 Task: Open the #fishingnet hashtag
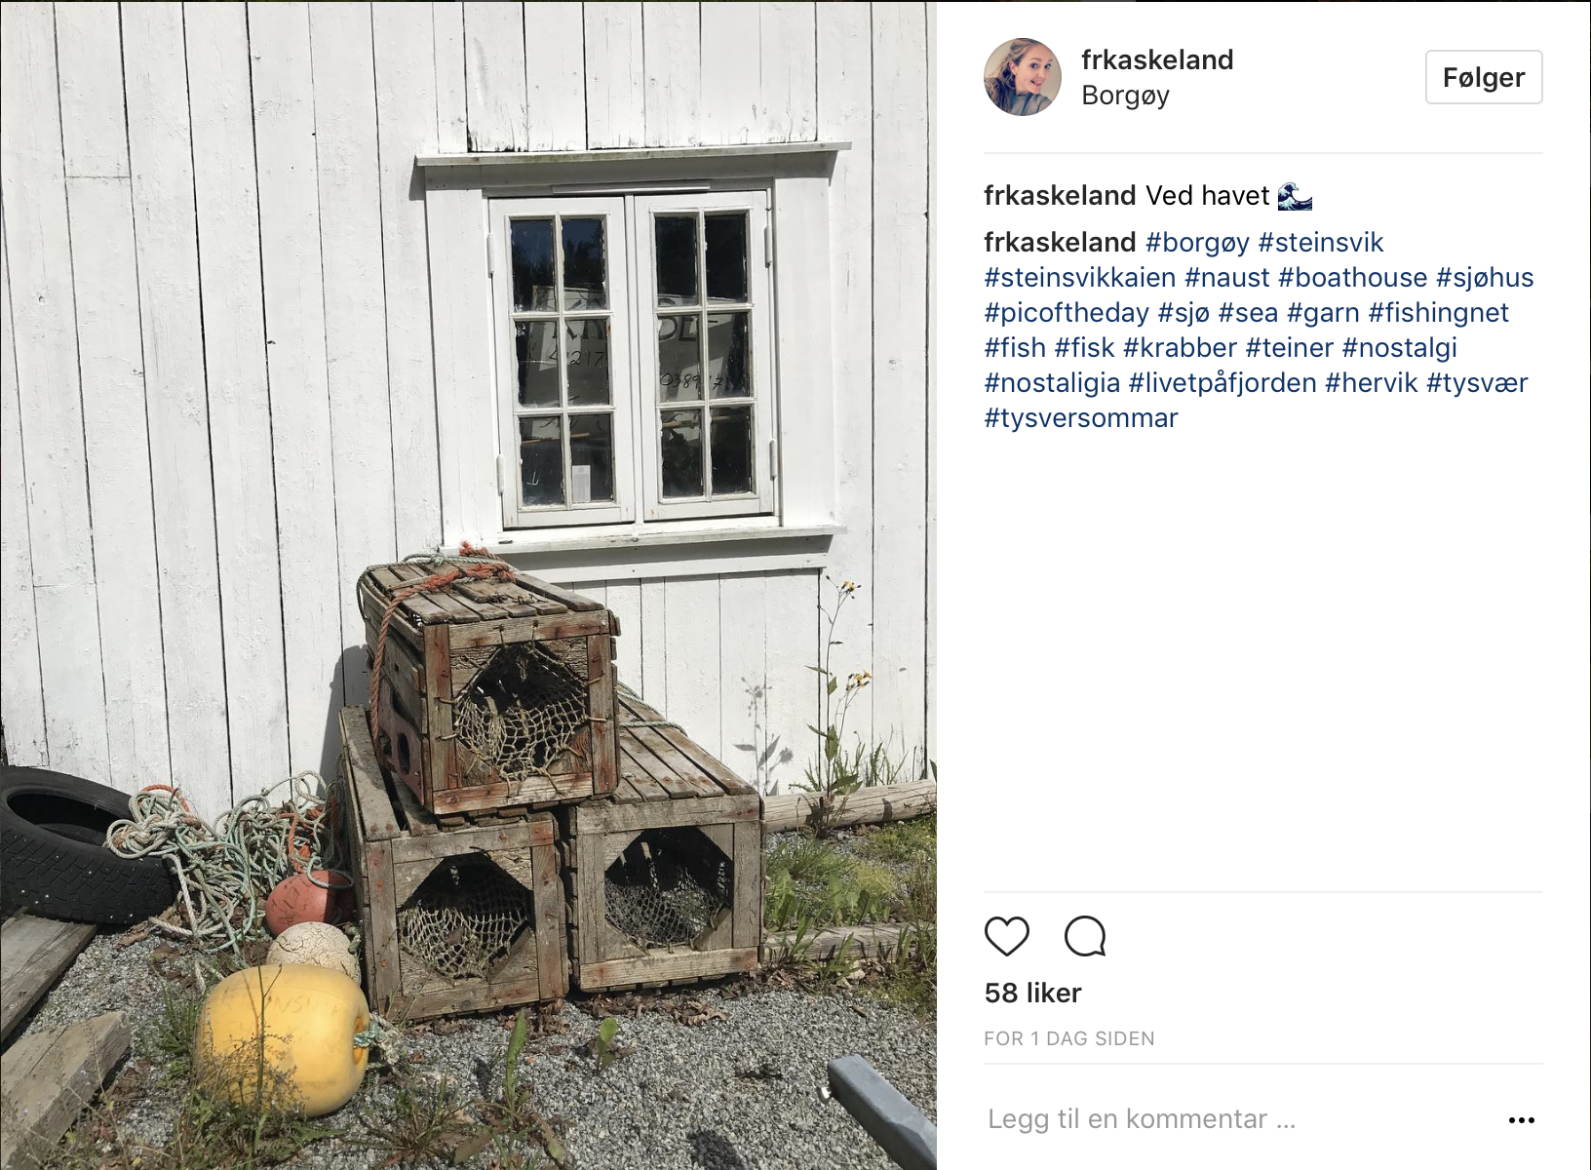(1439, 313)
